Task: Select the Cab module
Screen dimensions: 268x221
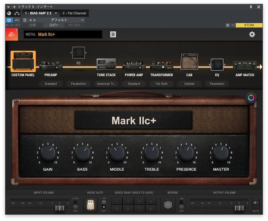Action: [x=190, y=62]
